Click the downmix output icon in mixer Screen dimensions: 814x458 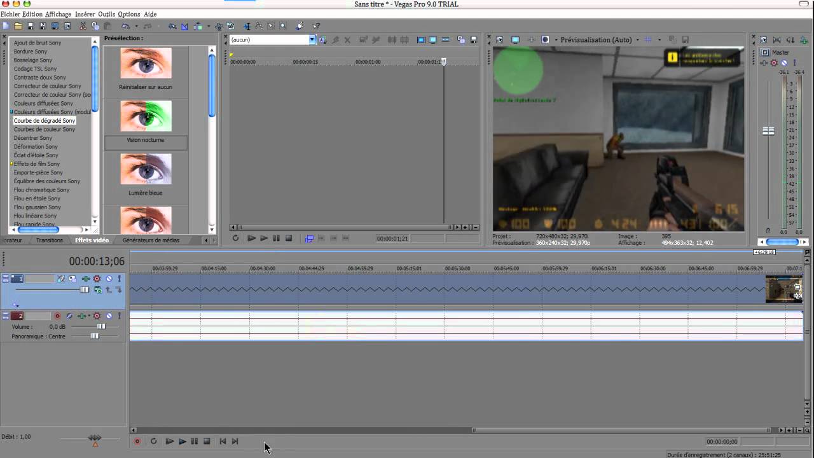pos(776,40)
